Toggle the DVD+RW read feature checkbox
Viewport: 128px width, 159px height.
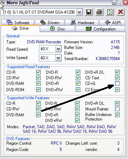coord(78,90)
